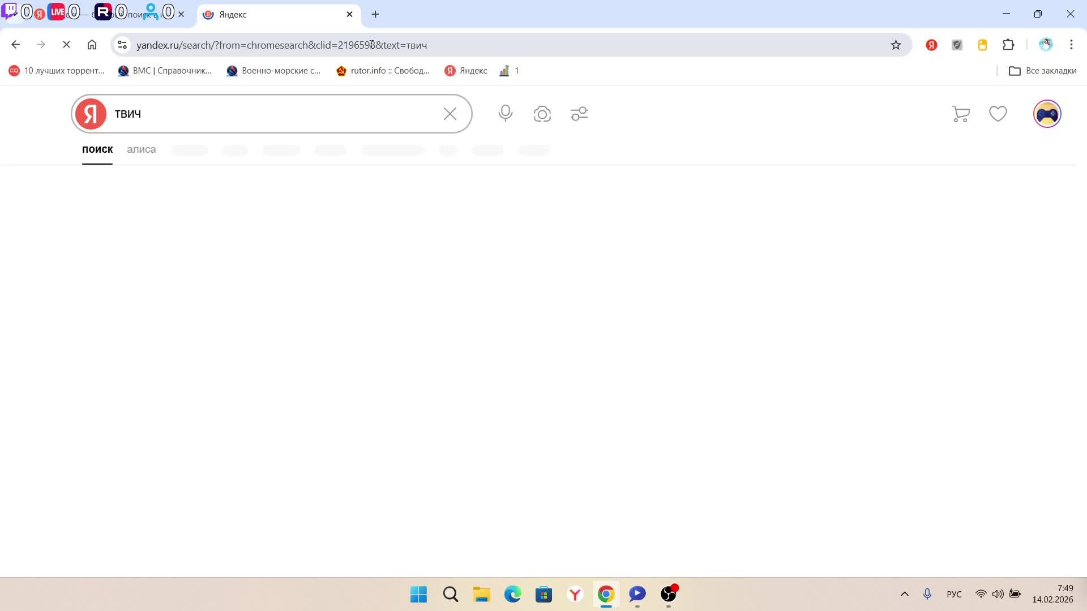Open the Chrome extensions puzzle icon
This screenshot has width=1087, height=611.
point(1008,45)
